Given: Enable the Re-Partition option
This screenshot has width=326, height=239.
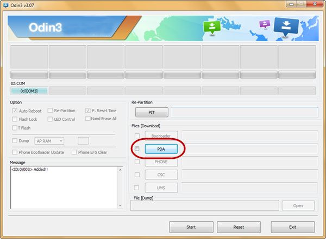Looking at the screenshot, I should point(50,111).
